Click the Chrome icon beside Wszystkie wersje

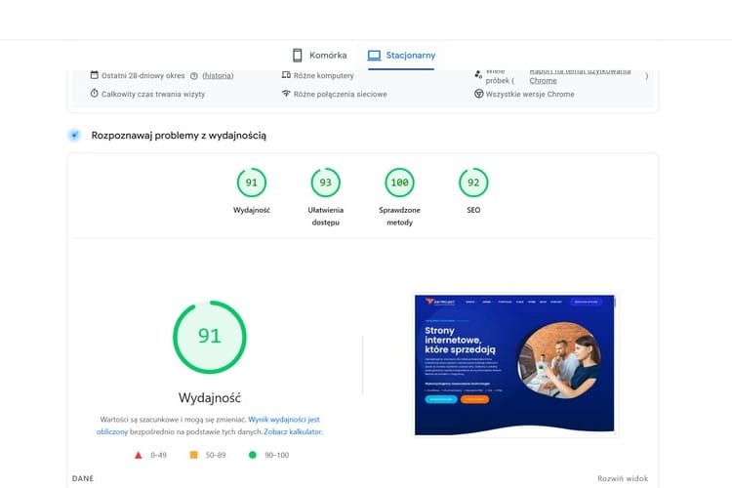pyautogui.click(x=478, y=94)
